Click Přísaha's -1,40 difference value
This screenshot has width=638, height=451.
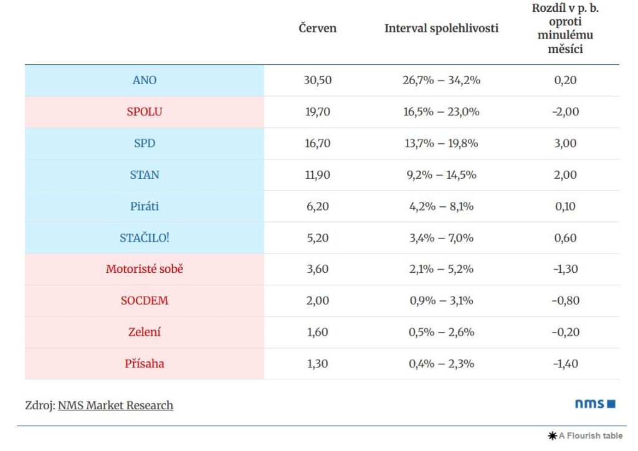[565, 364]
